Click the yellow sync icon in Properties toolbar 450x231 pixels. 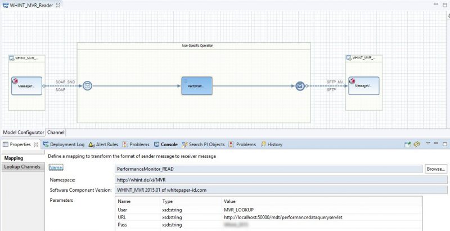click(417, 144)
